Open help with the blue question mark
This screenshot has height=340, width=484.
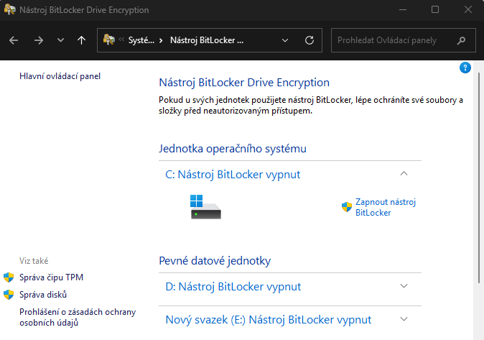(x=465, y=68)
